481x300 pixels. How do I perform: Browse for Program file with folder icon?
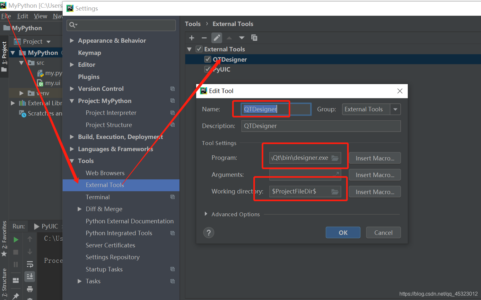[335, 158]
